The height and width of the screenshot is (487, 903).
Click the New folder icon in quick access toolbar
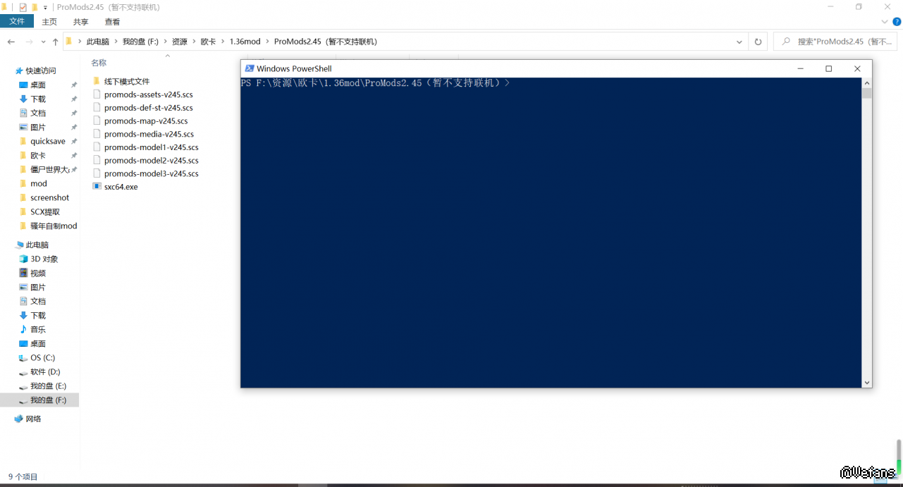[x=35, y=7]
